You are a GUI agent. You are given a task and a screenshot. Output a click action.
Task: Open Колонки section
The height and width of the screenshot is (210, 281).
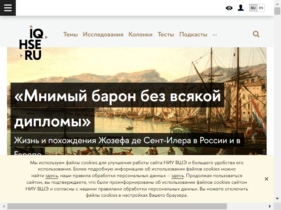pos(140,34)
